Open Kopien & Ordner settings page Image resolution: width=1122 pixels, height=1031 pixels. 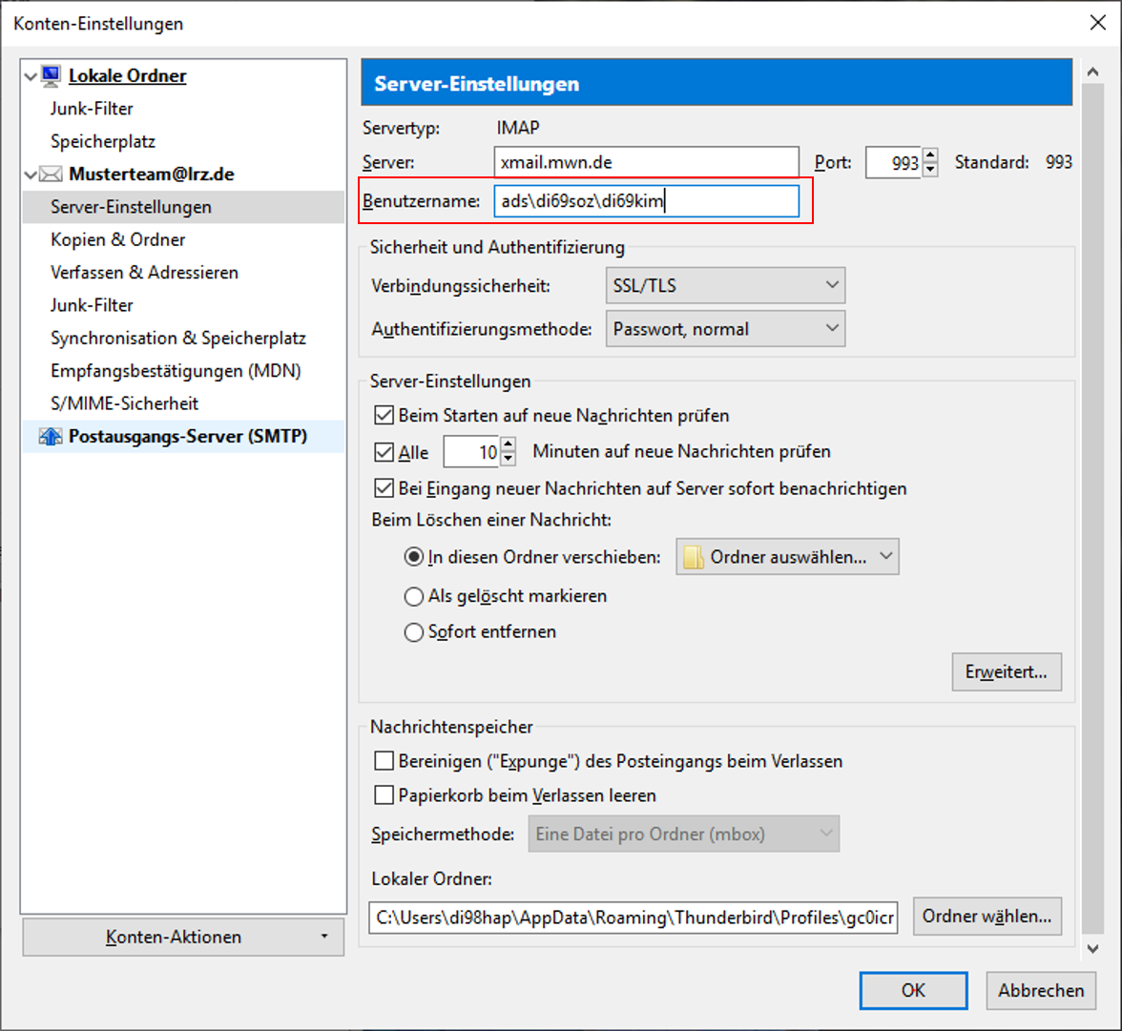(x=118, y=239)
